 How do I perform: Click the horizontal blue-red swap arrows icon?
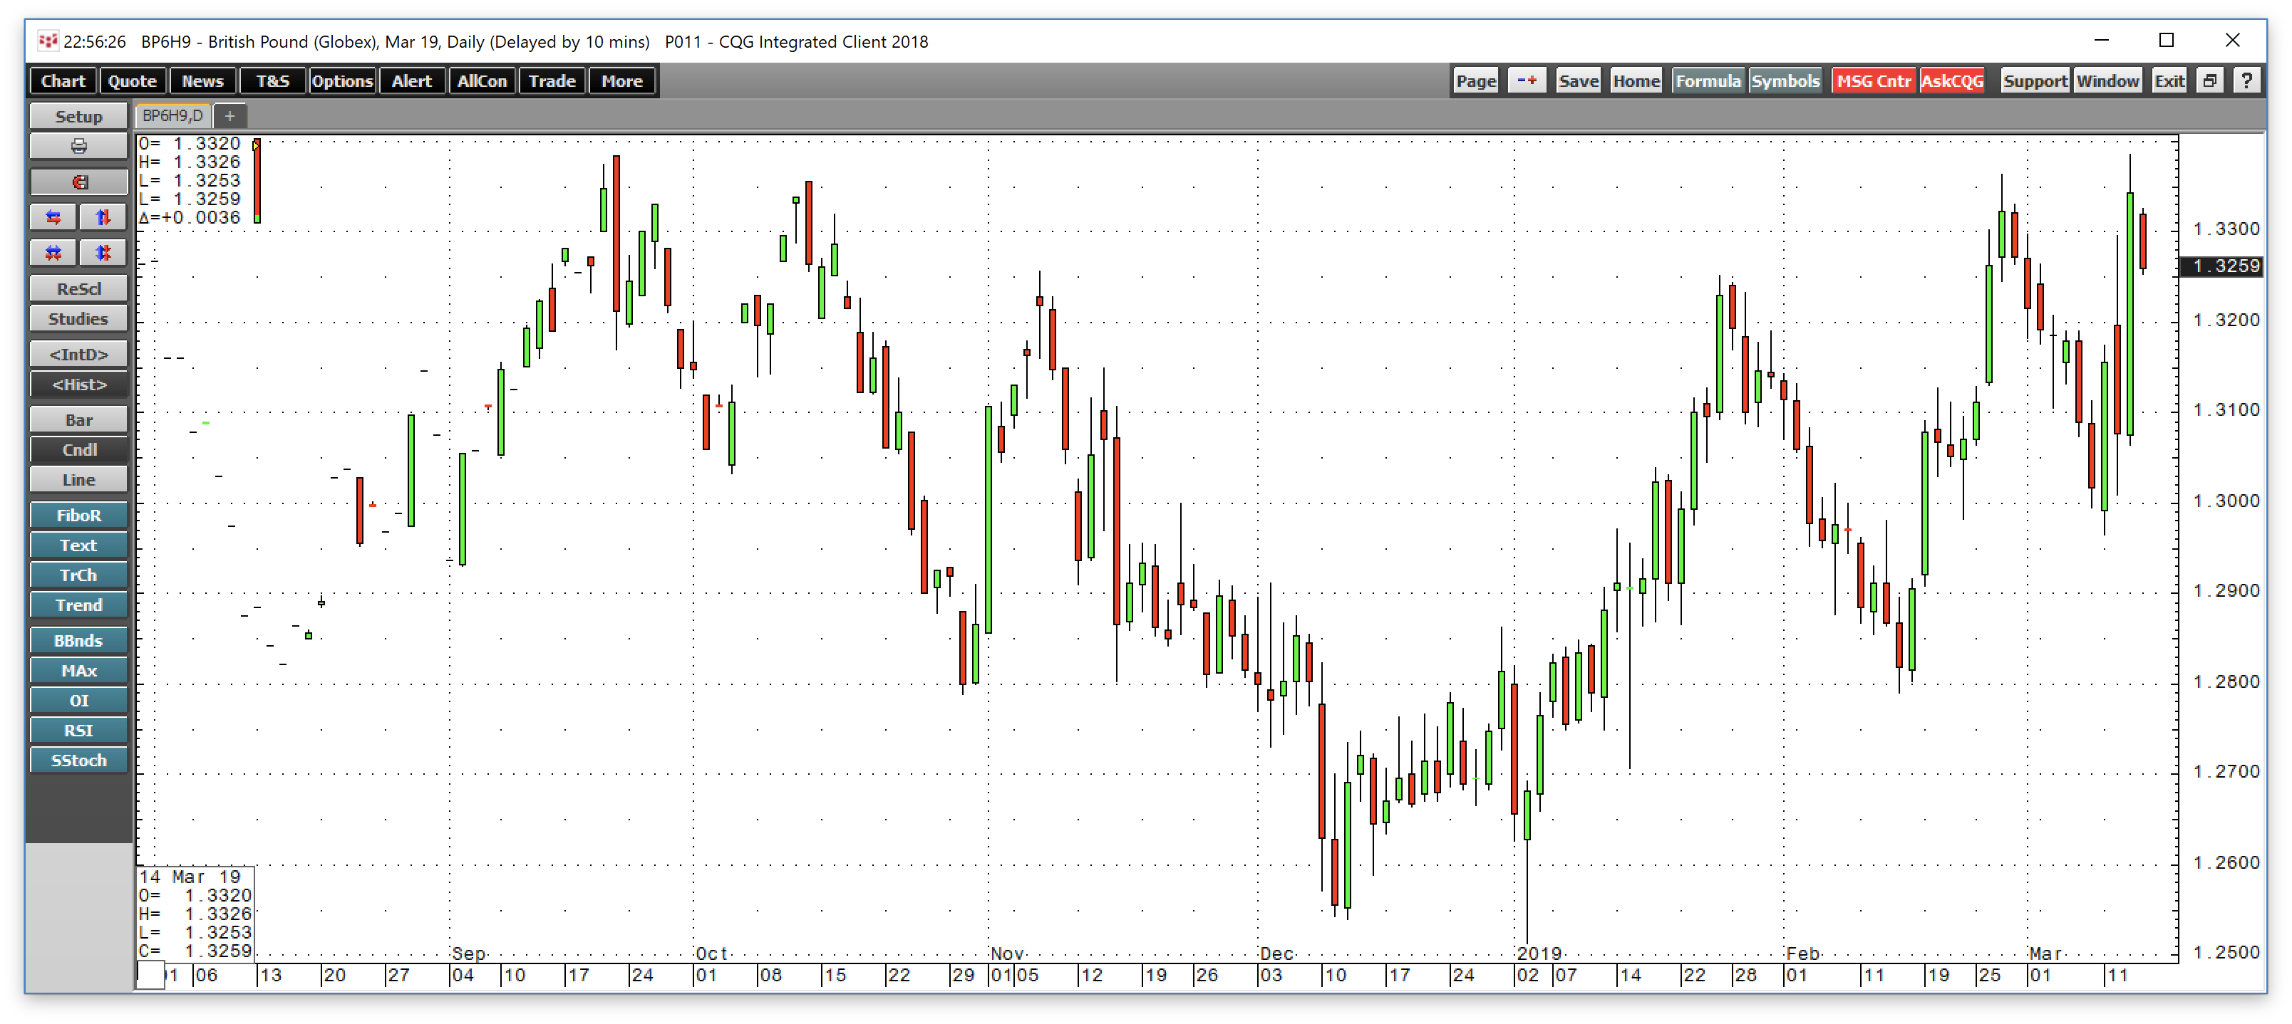(53, 218)
